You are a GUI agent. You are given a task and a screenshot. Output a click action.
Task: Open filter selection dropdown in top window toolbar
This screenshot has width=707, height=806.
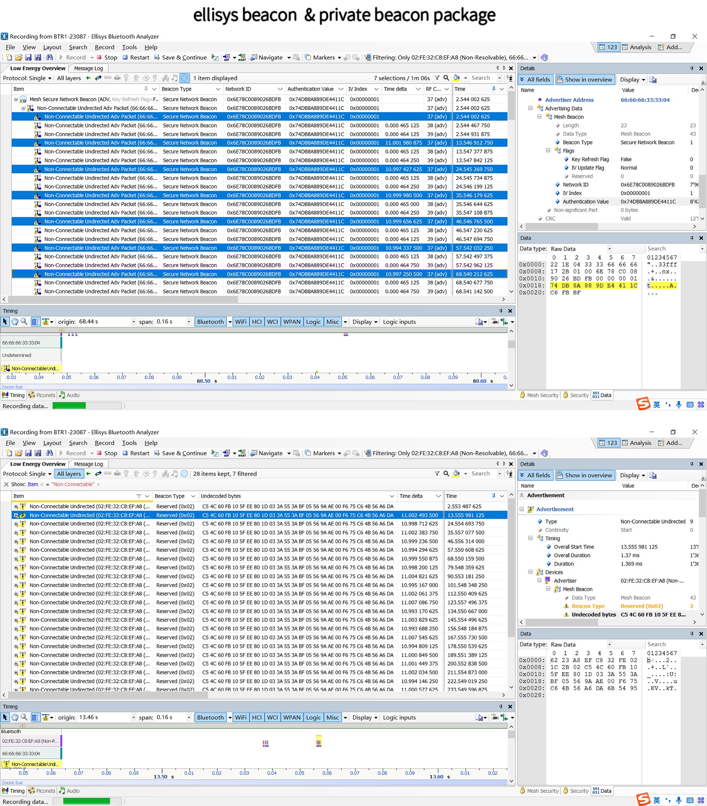point(535,58)
